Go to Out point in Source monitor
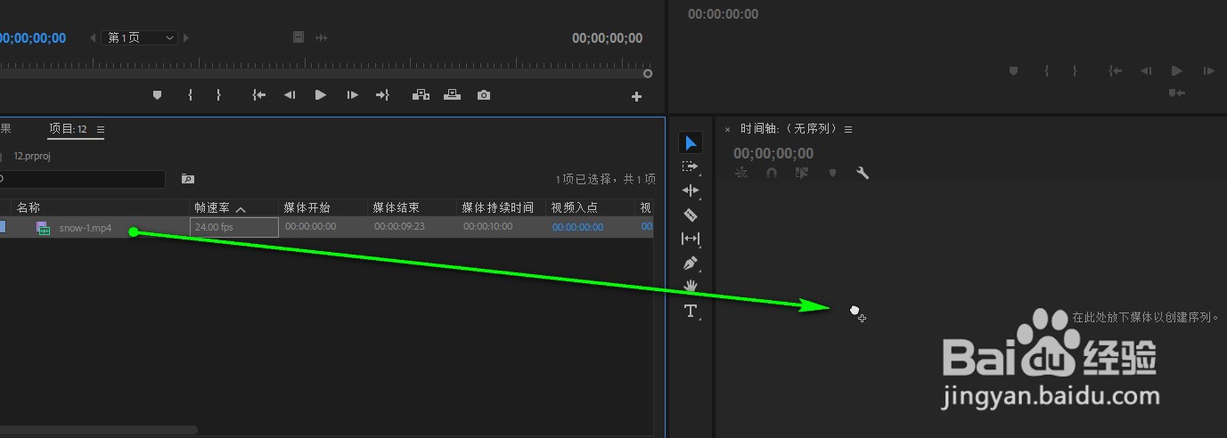The height and width of the screenshot is (438, 1227). 382,95
